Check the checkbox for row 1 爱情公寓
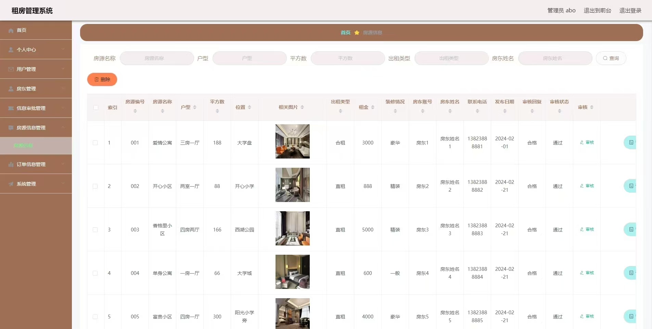The width and height of the screenshot is (652, 329). pos(95,143)
